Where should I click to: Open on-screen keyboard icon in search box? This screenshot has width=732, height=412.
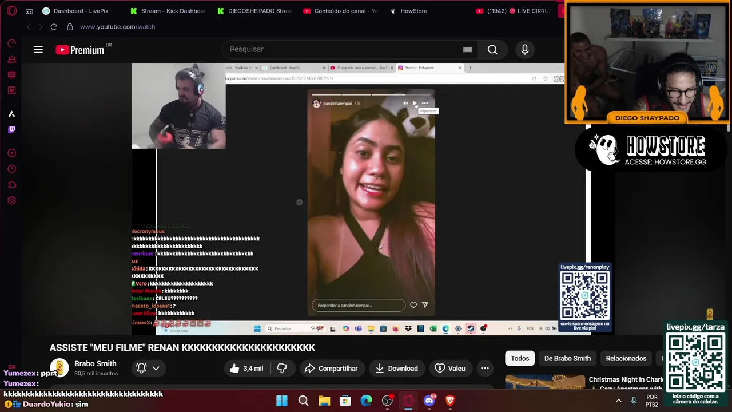(468, 50)
